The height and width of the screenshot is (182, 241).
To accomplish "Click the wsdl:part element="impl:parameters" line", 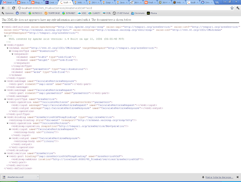I will coord(59,93).
